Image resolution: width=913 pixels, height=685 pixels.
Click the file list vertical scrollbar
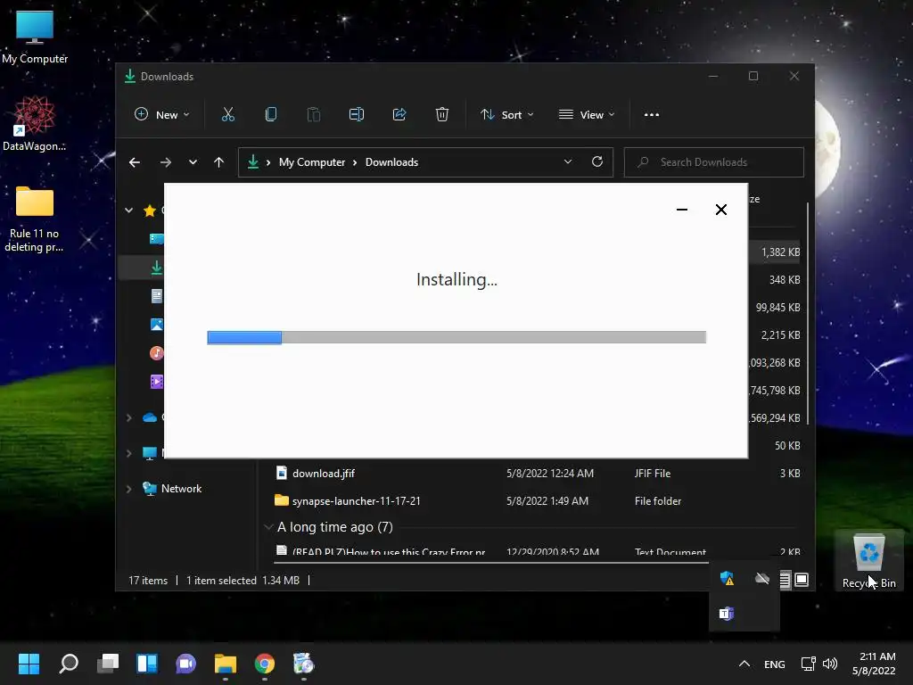tap(808, 315)
